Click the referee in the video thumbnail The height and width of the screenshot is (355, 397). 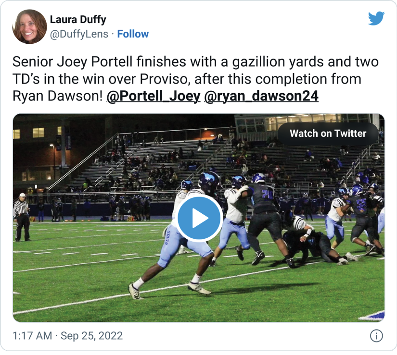pos(21,215)
